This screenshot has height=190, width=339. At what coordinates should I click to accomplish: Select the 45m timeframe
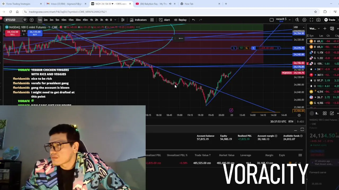tap(85, 20)
